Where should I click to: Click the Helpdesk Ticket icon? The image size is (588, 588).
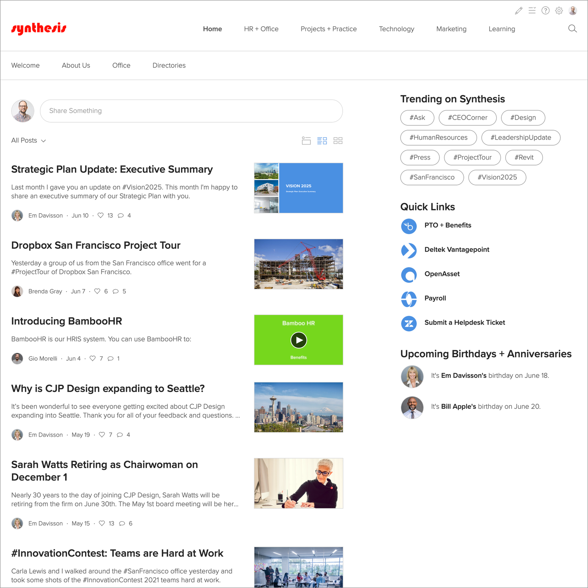[409, 323]
